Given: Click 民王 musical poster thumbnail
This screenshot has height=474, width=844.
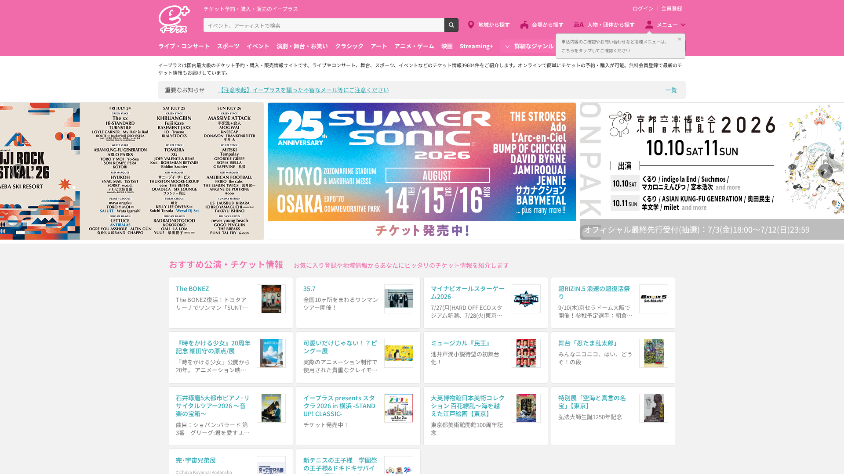Looking at the screenshot, I should coord(526,353).
